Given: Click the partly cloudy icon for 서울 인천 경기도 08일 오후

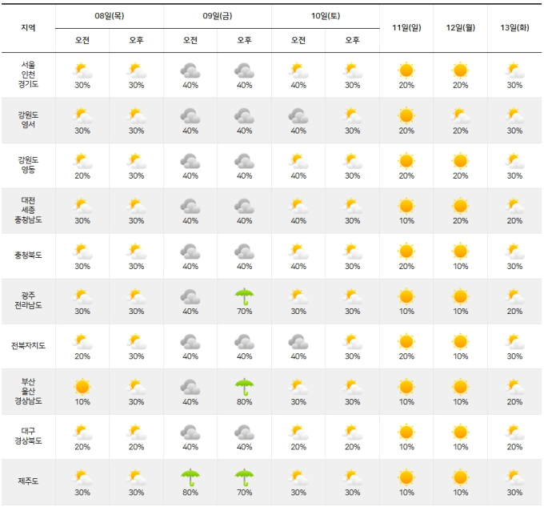Looking at the screenshot, I should [136, 70].
